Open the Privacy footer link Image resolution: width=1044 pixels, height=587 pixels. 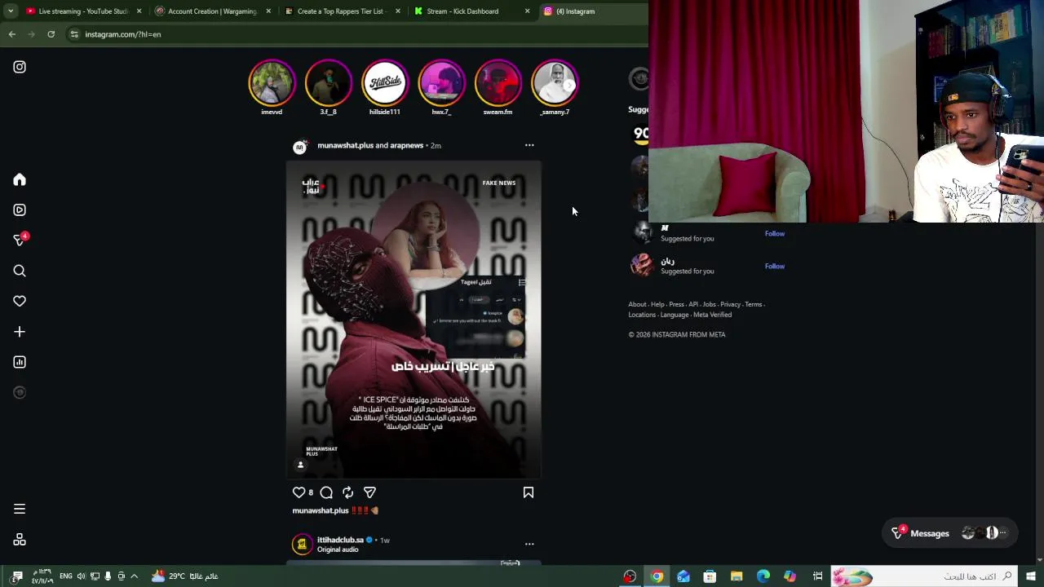point(730,304)
